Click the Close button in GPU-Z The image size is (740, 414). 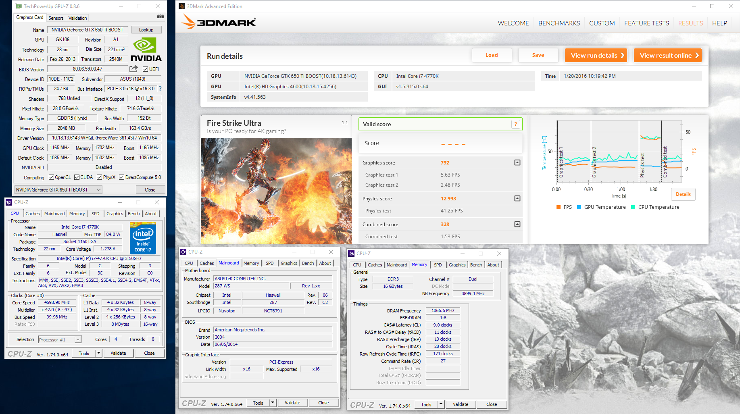tap(150, 190)
